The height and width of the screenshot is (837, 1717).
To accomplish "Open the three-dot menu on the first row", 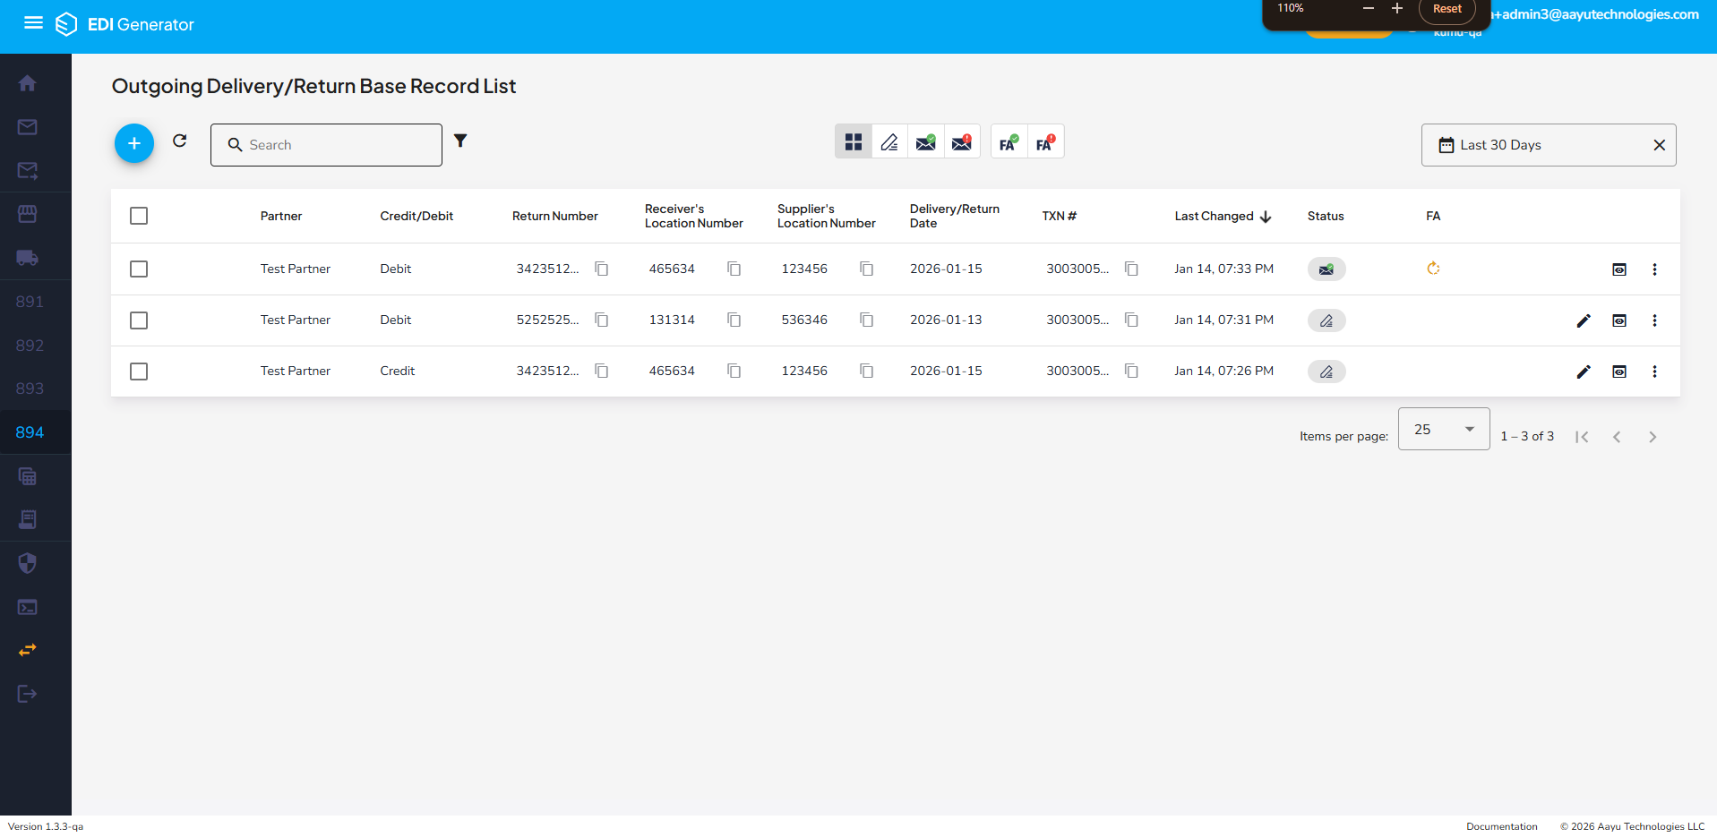I will pos(1654,269).
